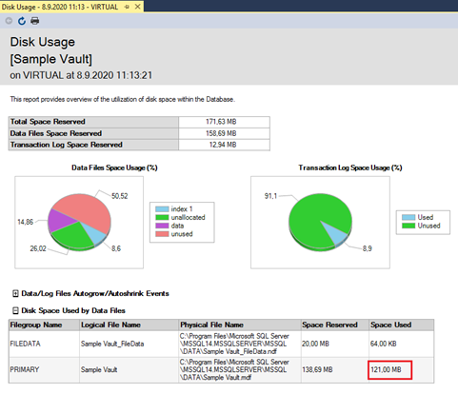
Task: Close the Disk Usage tab
Action: [137, 7]
